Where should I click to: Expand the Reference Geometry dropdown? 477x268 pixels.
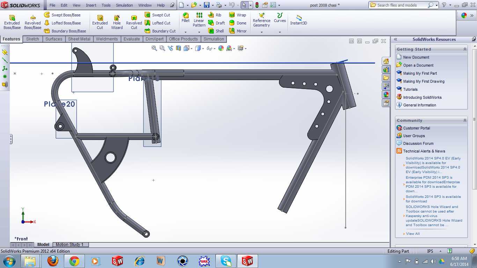click(262, 32)
